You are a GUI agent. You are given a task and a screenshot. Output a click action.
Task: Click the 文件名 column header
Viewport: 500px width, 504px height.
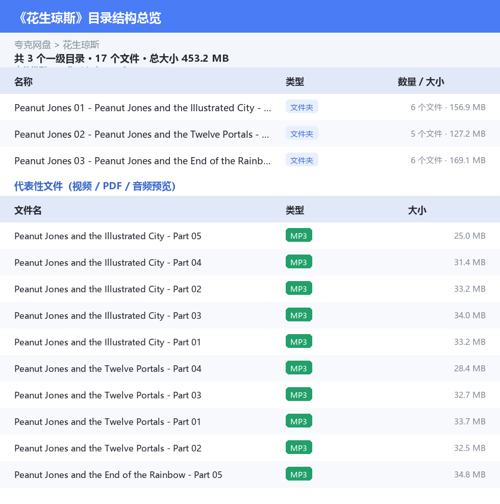[x=28, y=210]
